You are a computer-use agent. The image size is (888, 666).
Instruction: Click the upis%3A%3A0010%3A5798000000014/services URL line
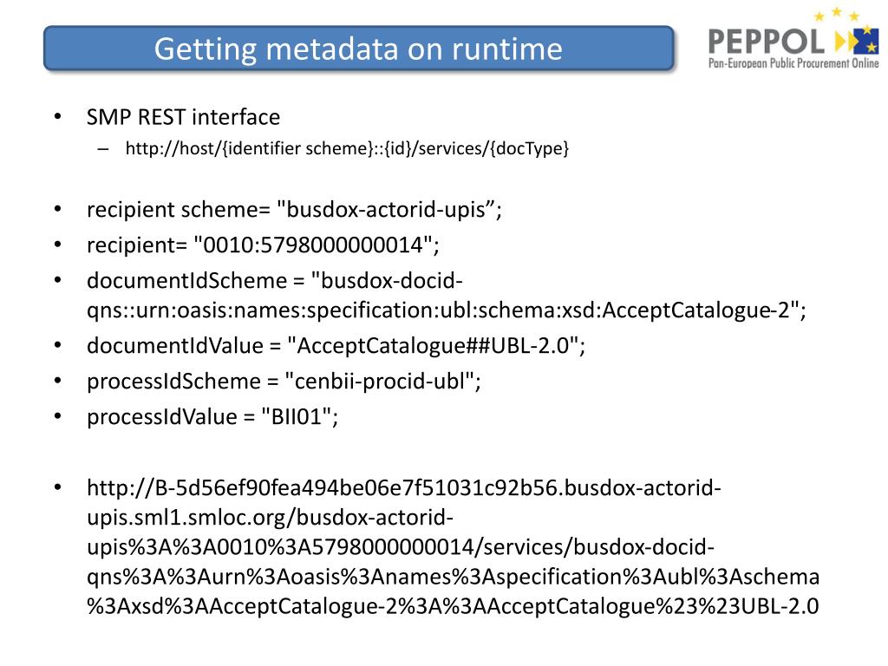click(401, 547)
